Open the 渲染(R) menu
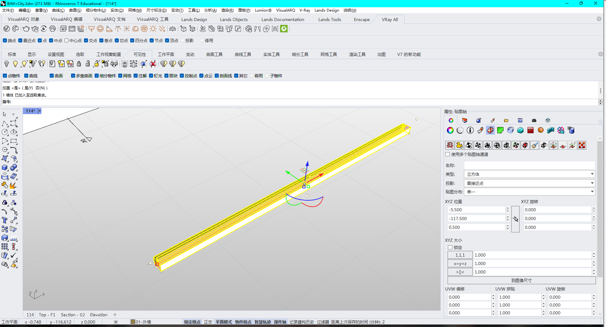Screen dimensions: 606x327 227,10
